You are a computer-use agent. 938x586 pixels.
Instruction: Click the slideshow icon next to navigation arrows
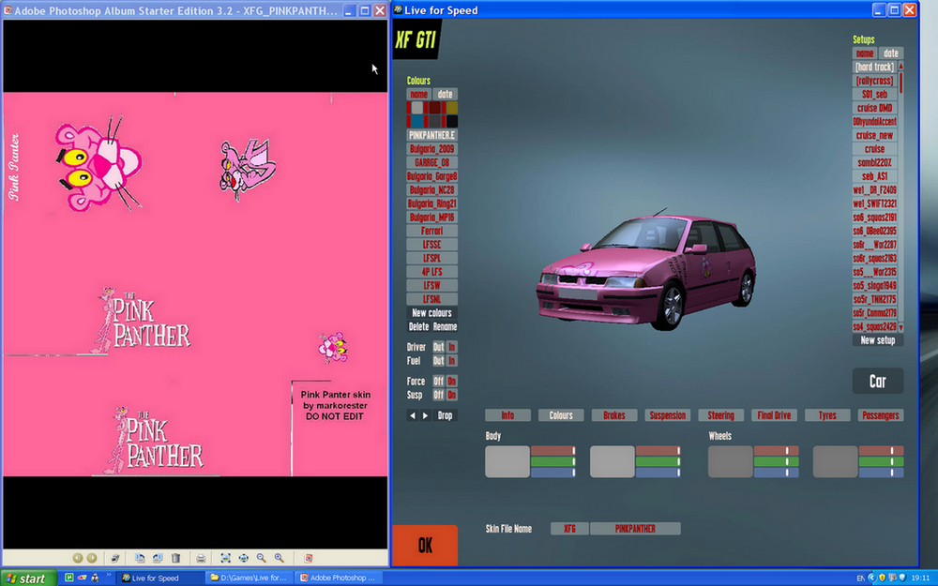pyautogui.click(x=114, y=558)
